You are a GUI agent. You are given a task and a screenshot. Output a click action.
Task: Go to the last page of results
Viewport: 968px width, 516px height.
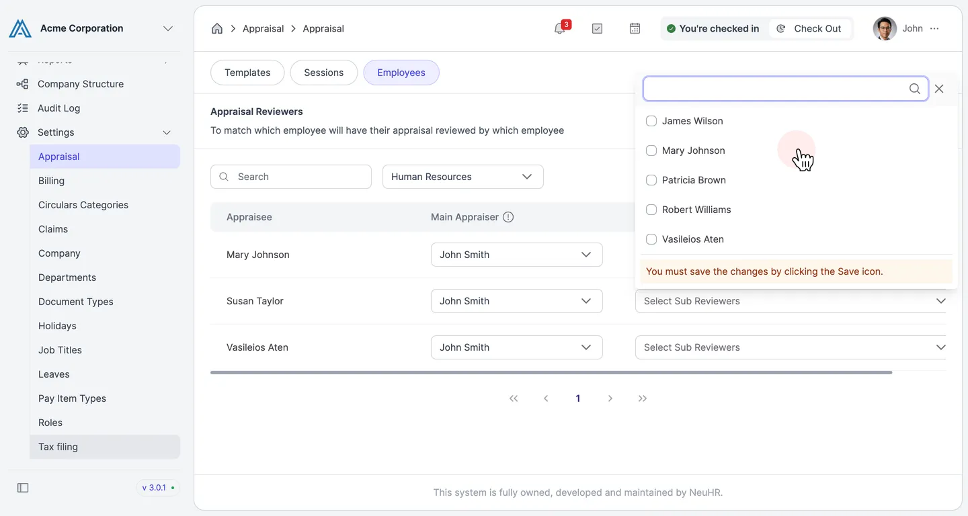pyautogui.click(x=643, y=398)
